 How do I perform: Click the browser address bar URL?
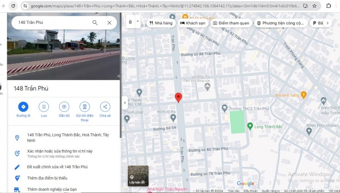coord(165,6)
